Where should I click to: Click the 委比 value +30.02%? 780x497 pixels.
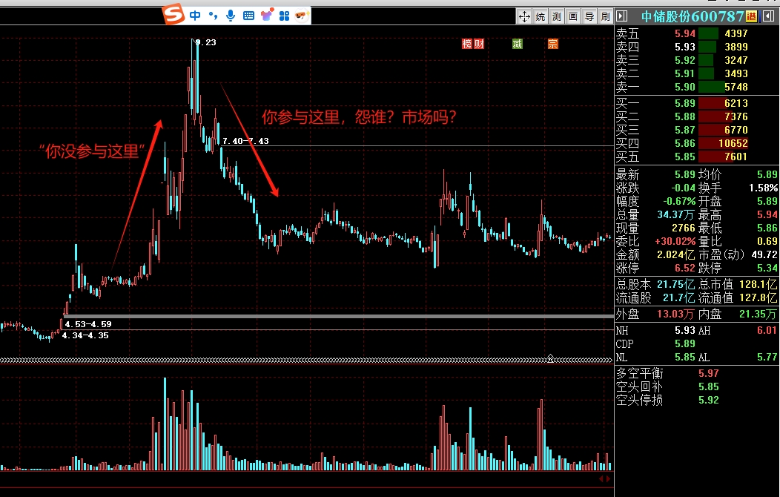click(675, 241)
